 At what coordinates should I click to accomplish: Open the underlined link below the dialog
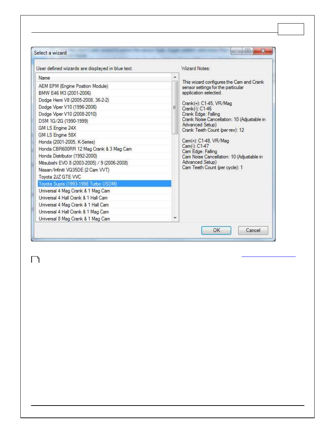click(x=269, y=256)
